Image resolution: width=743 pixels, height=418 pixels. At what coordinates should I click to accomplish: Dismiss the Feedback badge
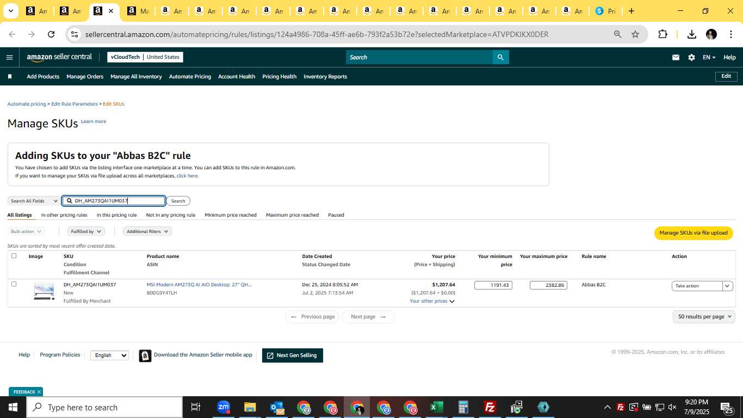click(x=39, y=392)
